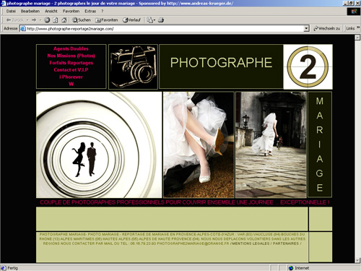
Task: Open the Suchen search panel
Action: pos(82,20)
